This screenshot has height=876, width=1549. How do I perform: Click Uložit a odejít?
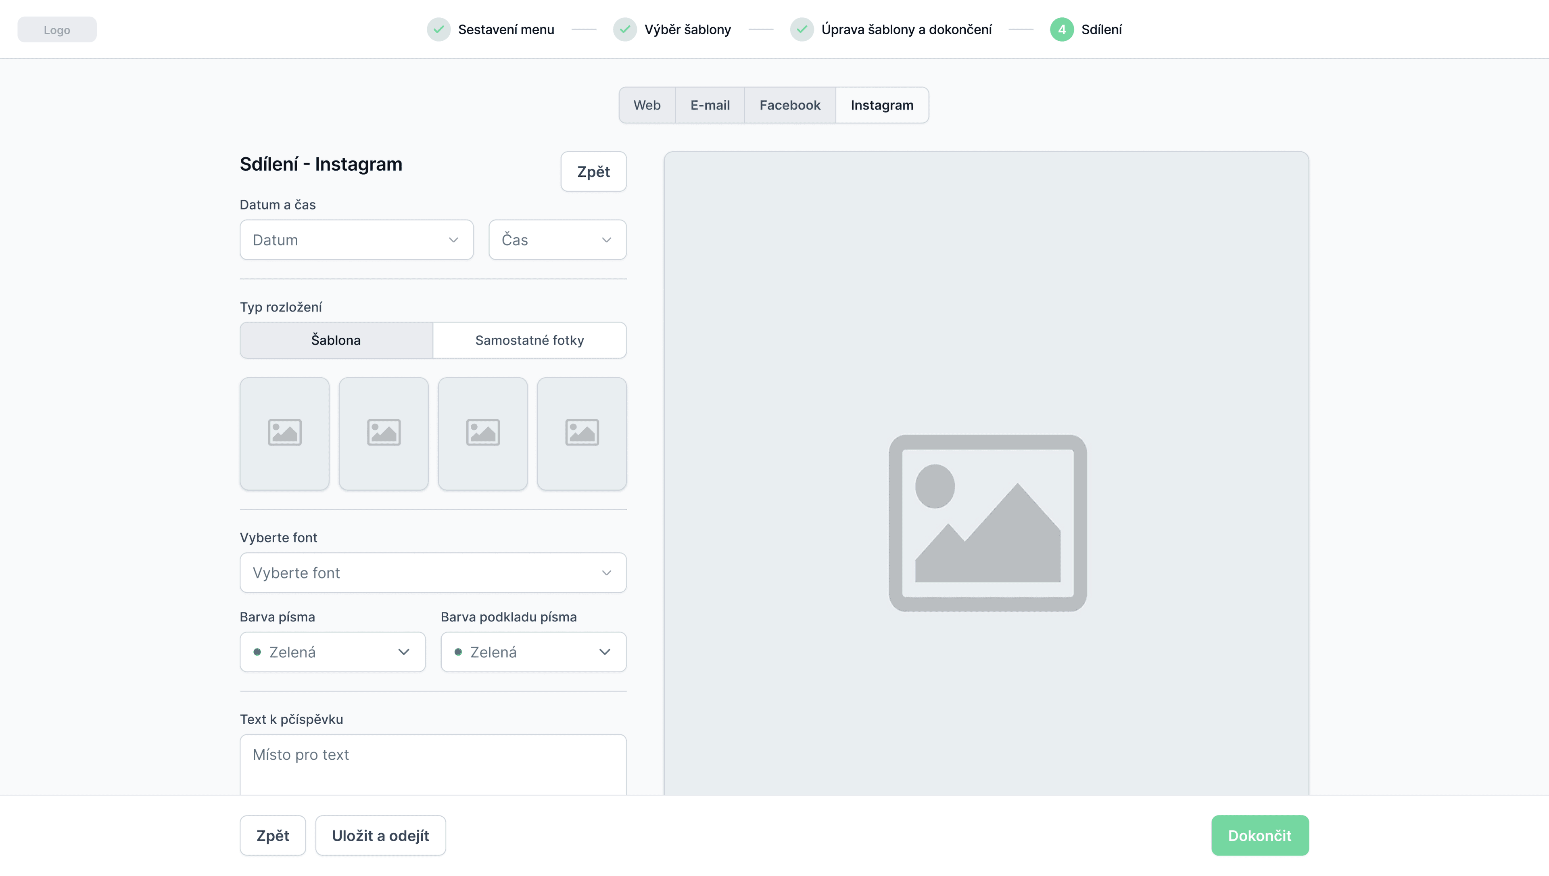tap(381, 835)
